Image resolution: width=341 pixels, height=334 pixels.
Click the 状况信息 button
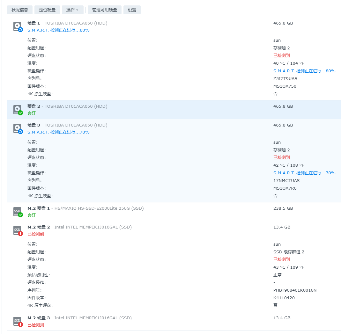coord(20,10)
